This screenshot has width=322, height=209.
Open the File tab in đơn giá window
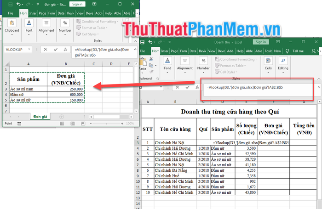click(10, 13)
